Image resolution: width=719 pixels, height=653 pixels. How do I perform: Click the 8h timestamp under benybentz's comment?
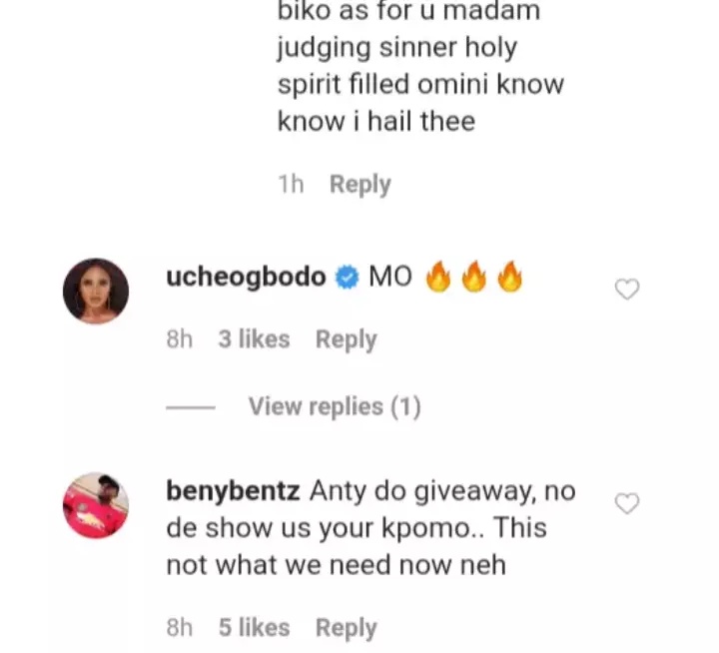coord(180,628)
